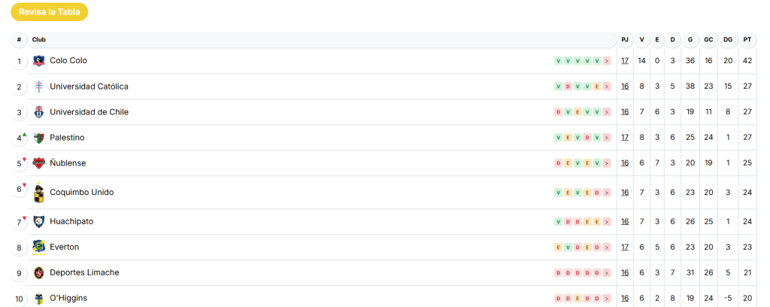Select the O'Higgins team name
The width and height of the screenshot is (770, 307).
pos(68,298)
